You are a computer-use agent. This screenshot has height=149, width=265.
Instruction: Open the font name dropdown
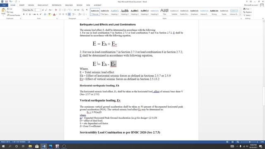click(34, 10)
